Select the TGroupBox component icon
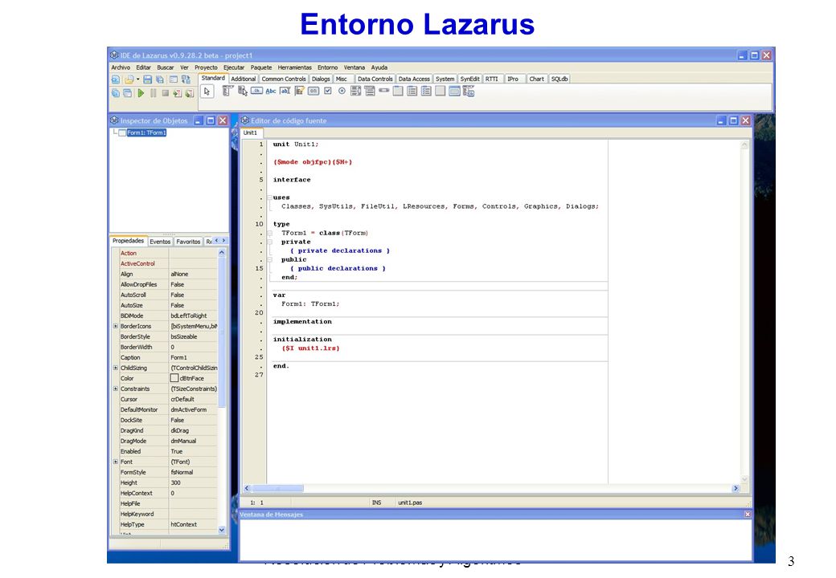This screenshot has height=578, width=836. point(398,91)
